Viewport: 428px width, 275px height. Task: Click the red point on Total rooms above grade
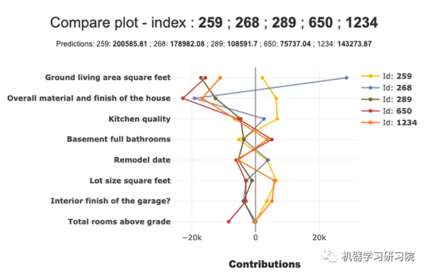coord(229,222)
